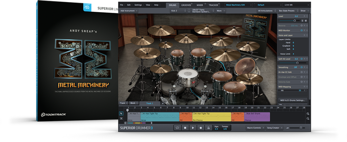Solo the selected drum with S button
This screenshot has width=347, height=142.
[302, 21]
